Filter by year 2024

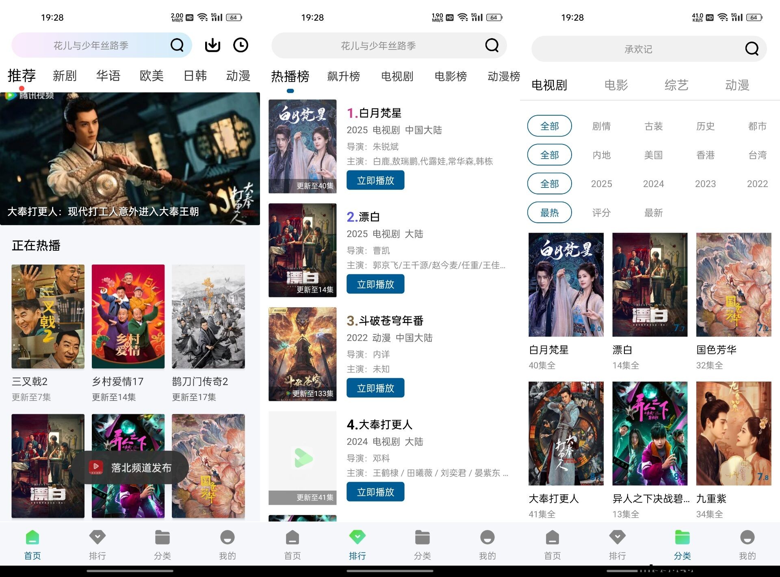pos(653,184)
